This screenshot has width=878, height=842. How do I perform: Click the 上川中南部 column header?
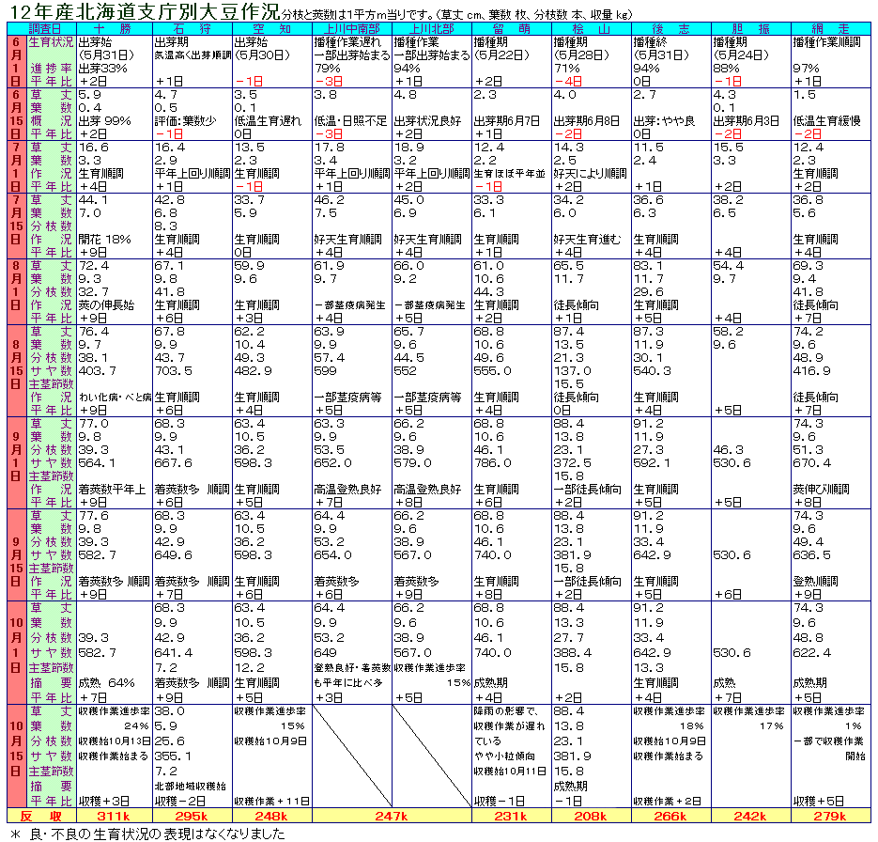(x=351, y=29)
